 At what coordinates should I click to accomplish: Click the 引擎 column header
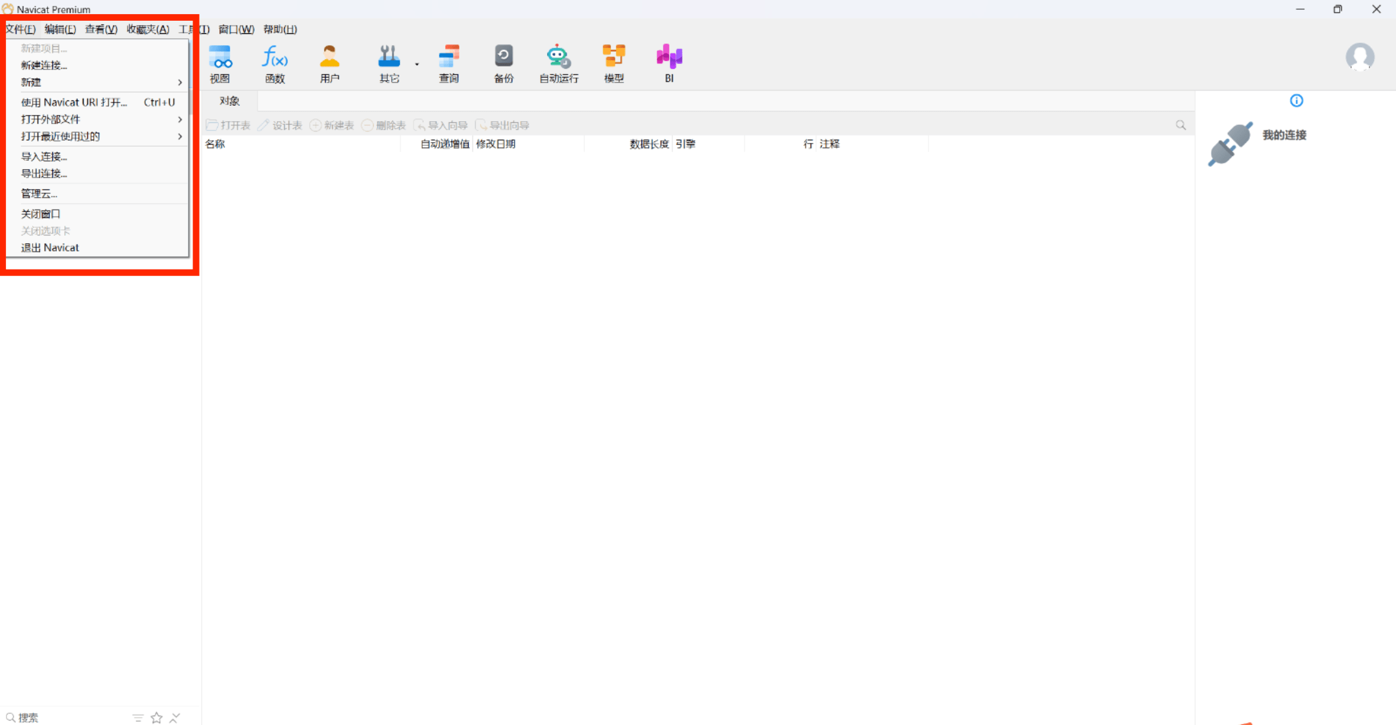tap(708, 144)
